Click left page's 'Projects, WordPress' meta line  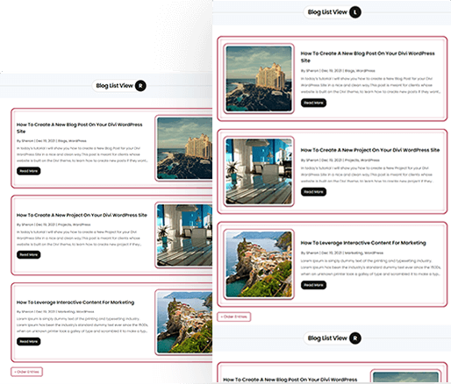coord(54,224)
